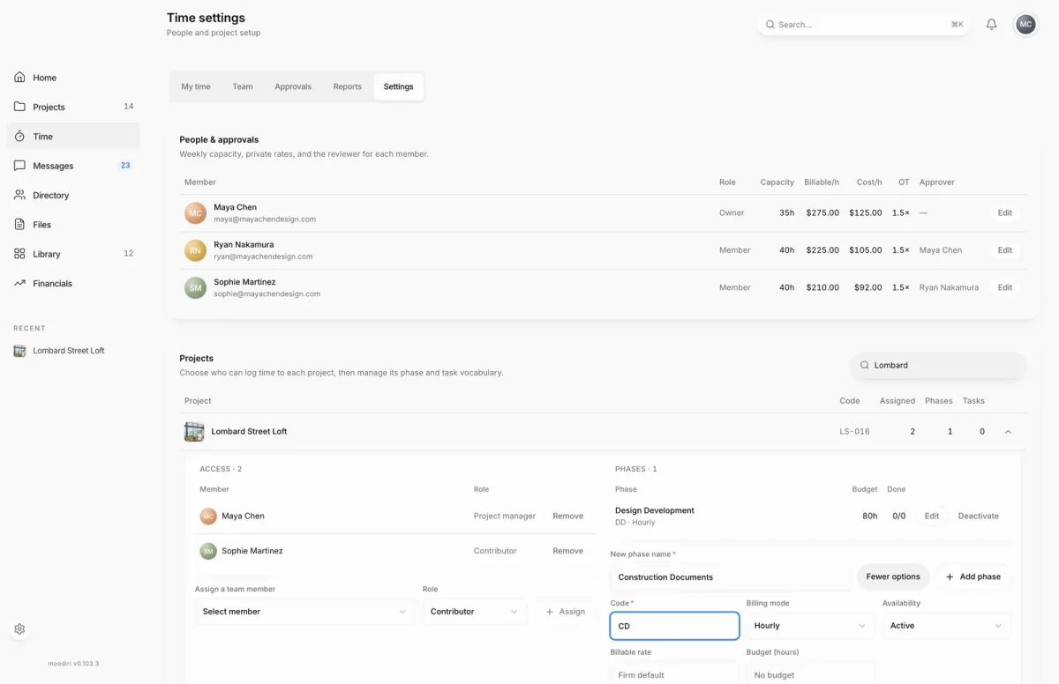Open the settings gear icon at the bottom left
The image size is (1059, 684).
point(19,629)
